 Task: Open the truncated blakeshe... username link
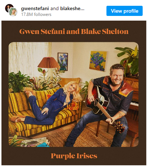72,9
